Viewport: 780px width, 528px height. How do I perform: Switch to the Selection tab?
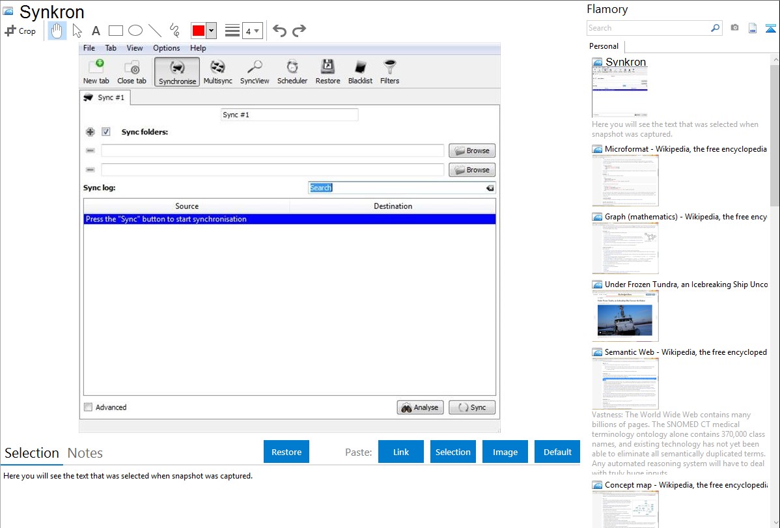32,453
